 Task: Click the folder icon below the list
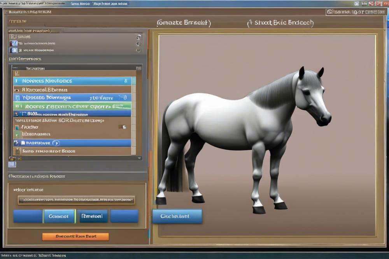pos(12,159)
